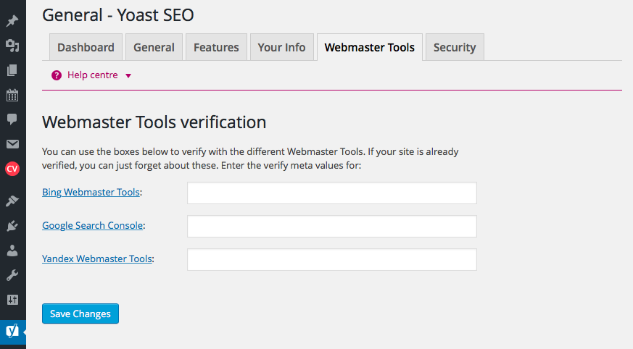Switch to the Your Info tab
Viewport: 633px width, 349px height.
(x=281, y=47)
